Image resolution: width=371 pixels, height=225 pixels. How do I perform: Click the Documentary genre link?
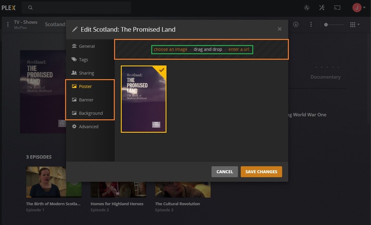click(x=325, y=77)
